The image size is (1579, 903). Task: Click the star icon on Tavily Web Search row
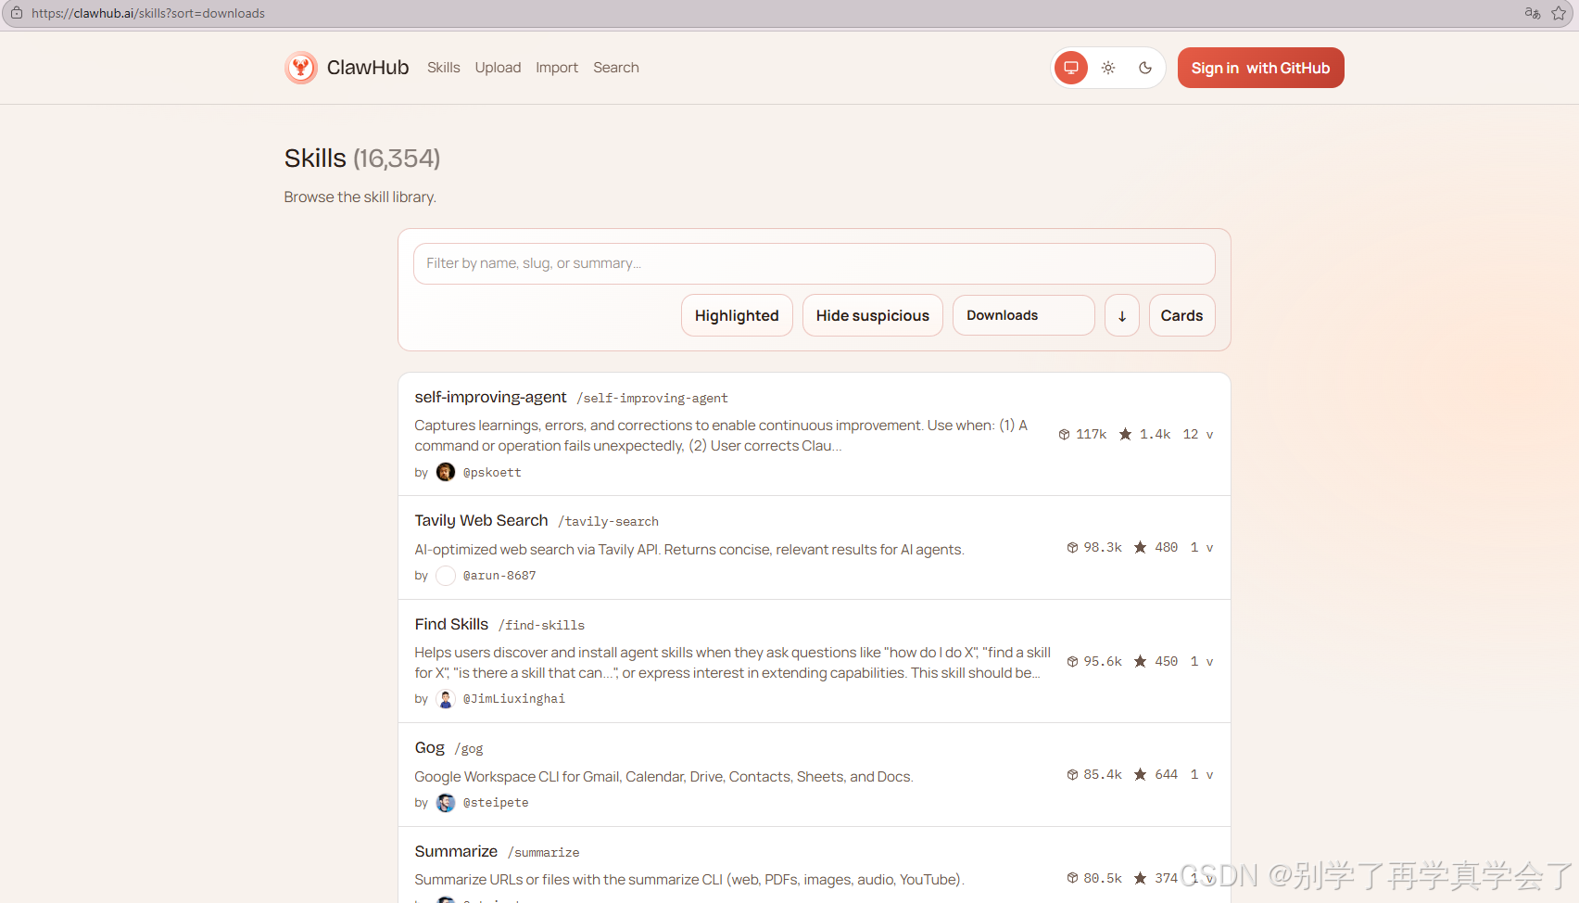tap(1141, 547)
